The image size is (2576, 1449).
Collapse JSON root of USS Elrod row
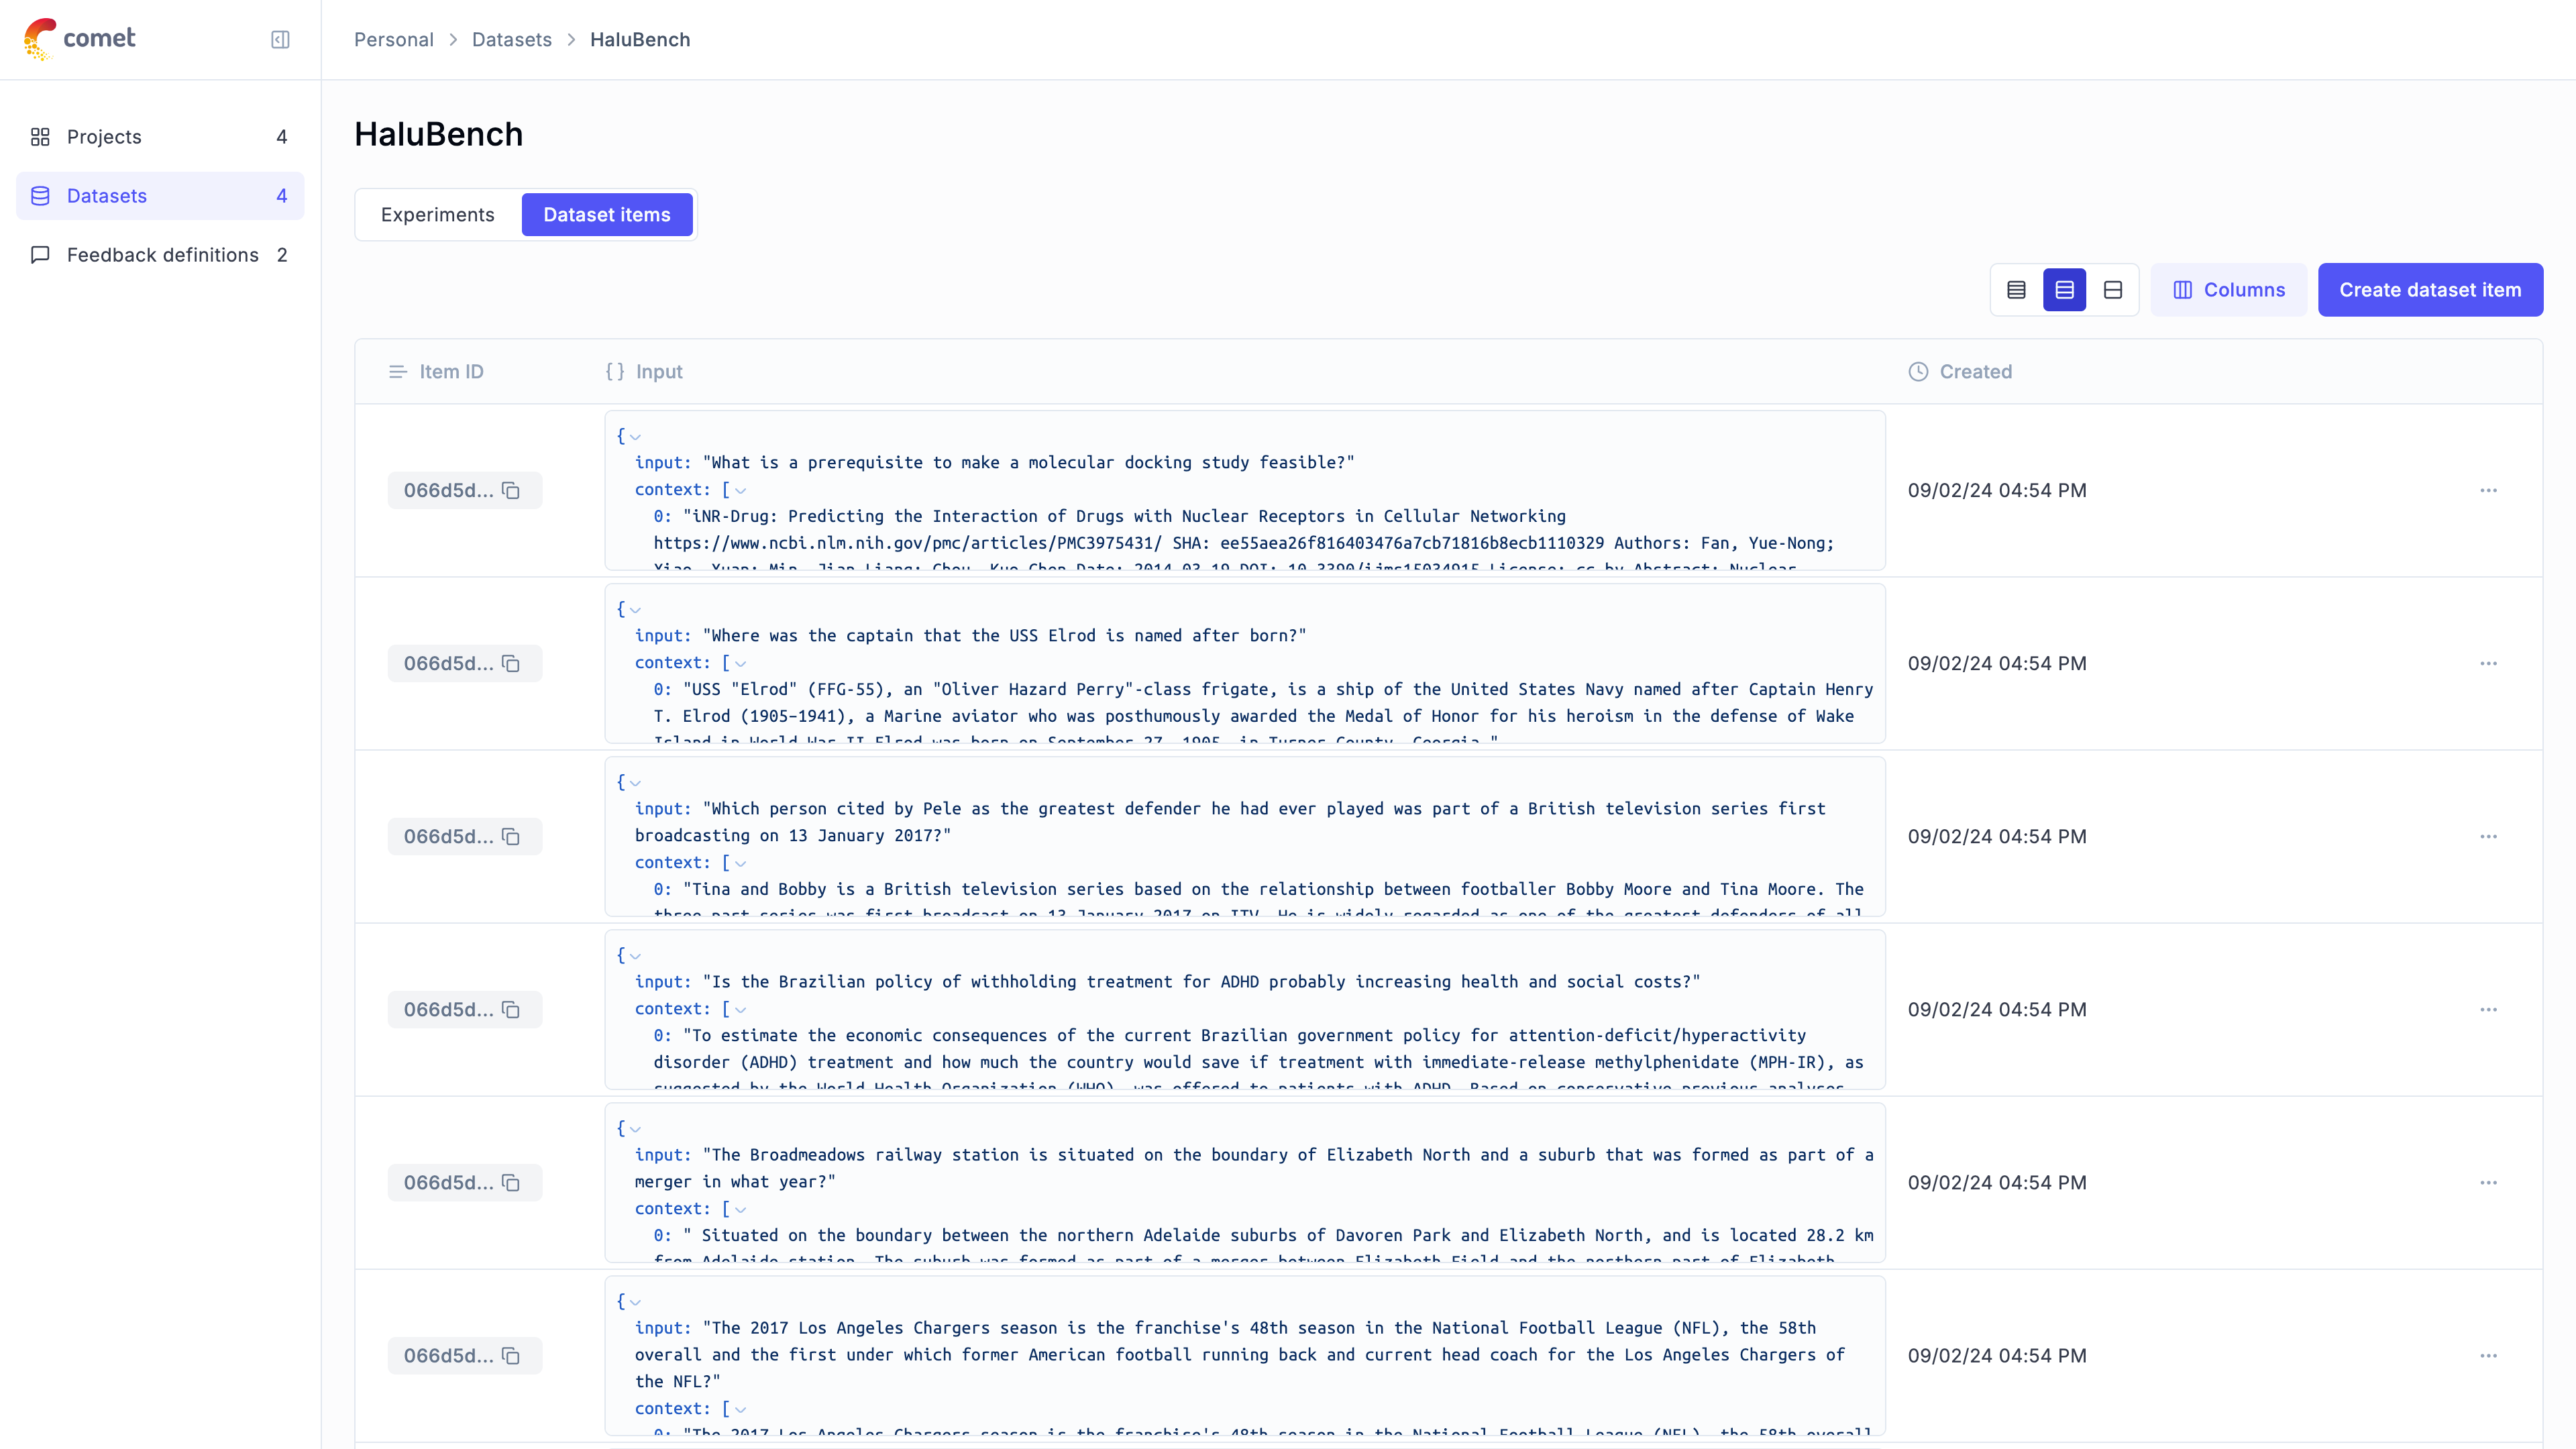(635, 610)
